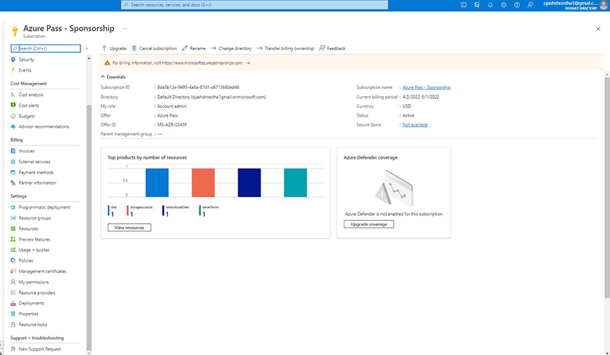Viewport: 610px width, 355px height.
Task: Follow the billing information banner arrow
Action: coord(248,62)
